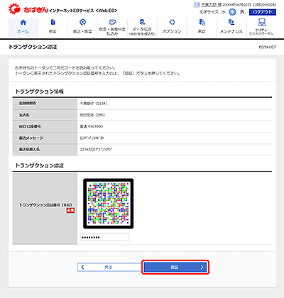This screenshot has width=284, height=298.
Task: Set text size to 小 (small)
Action: (224, 12)
